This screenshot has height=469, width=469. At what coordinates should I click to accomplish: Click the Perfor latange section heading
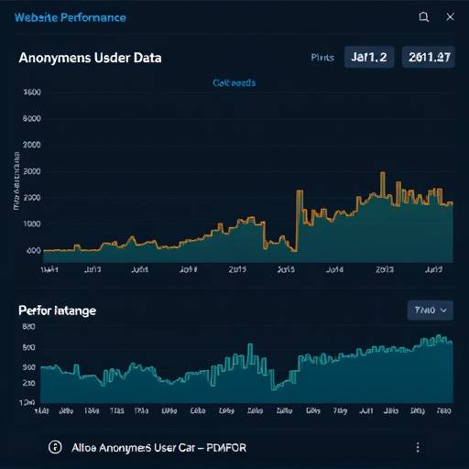tap(58, 311)
